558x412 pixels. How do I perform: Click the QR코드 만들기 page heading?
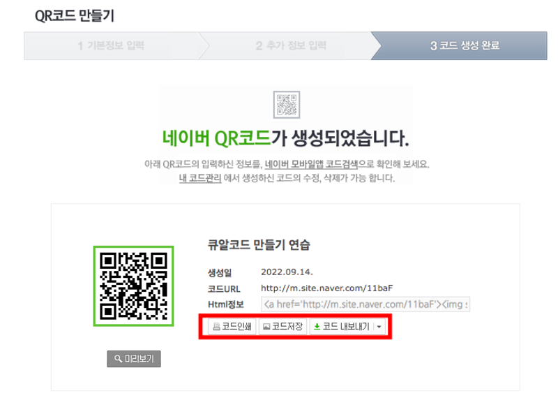pyautogui.click(x=75, y=15)
